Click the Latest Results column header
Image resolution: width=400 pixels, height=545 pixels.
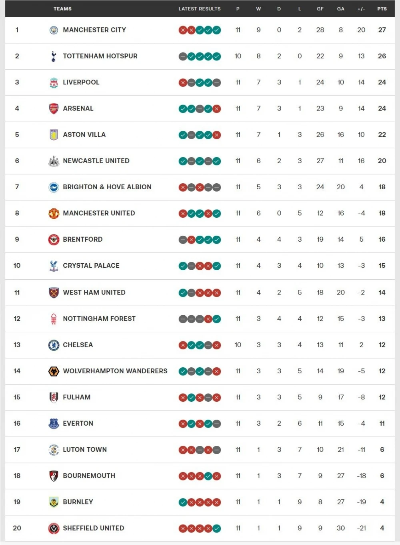200,9
